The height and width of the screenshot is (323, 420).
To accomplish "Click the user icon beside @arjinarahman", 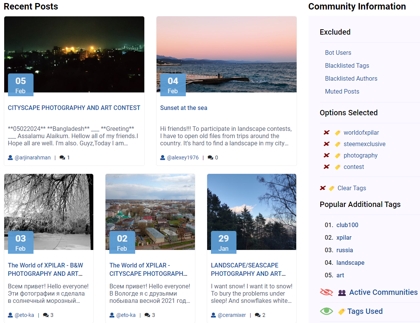I will click(10, 158).
